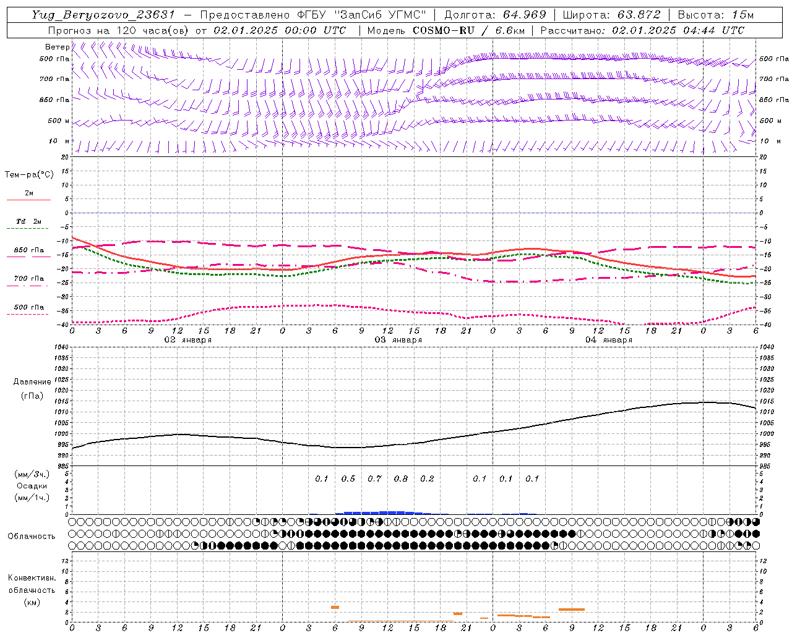Click the Конвективн. label

[32, 578]
